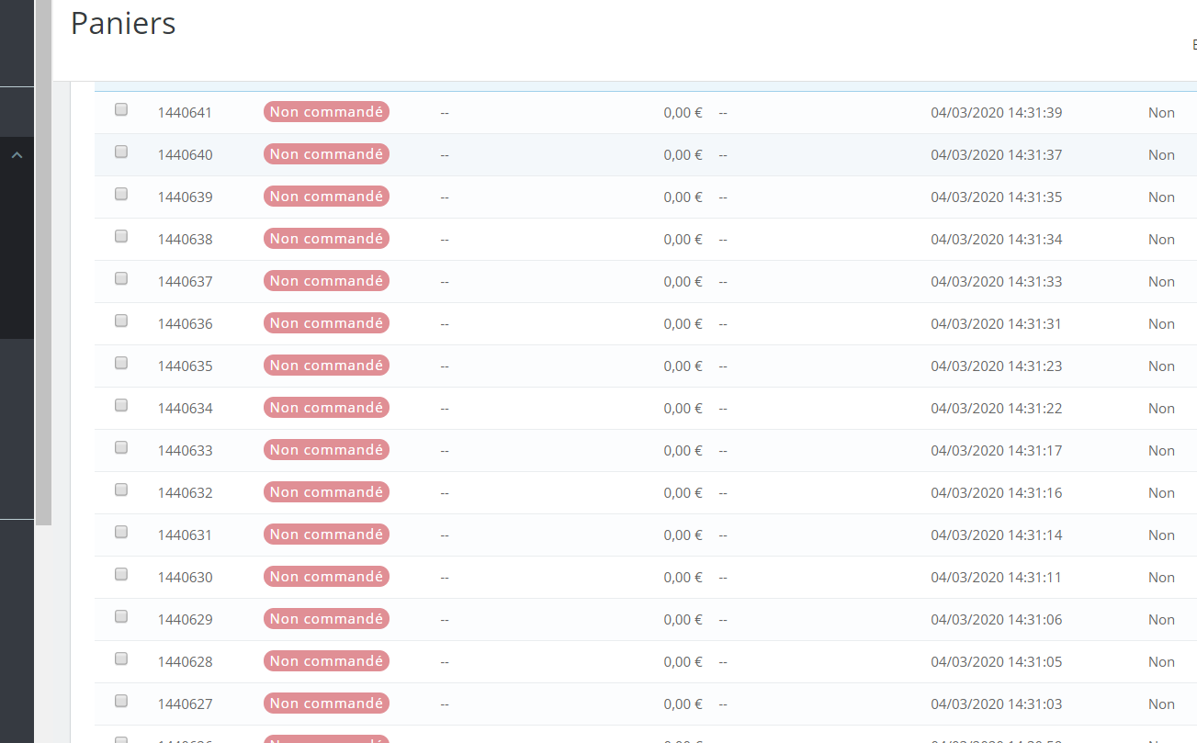Tick the checkbox beside cart 1440634
1197x743 pixels.
click(x=121, y=405)
